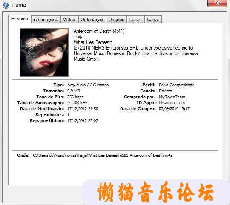Open the Informações tab

pos(46,20)
